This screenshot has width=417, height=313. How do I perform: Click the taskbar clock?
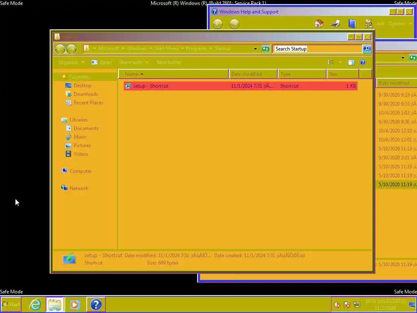[385, 304]
